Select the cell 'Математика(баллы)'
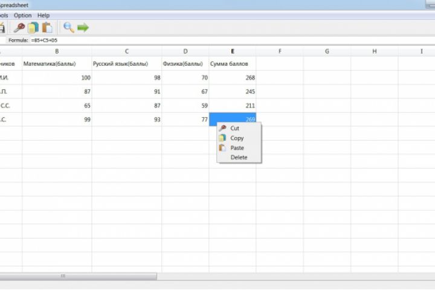Screen dimensions: 435x290 point(57,64)
